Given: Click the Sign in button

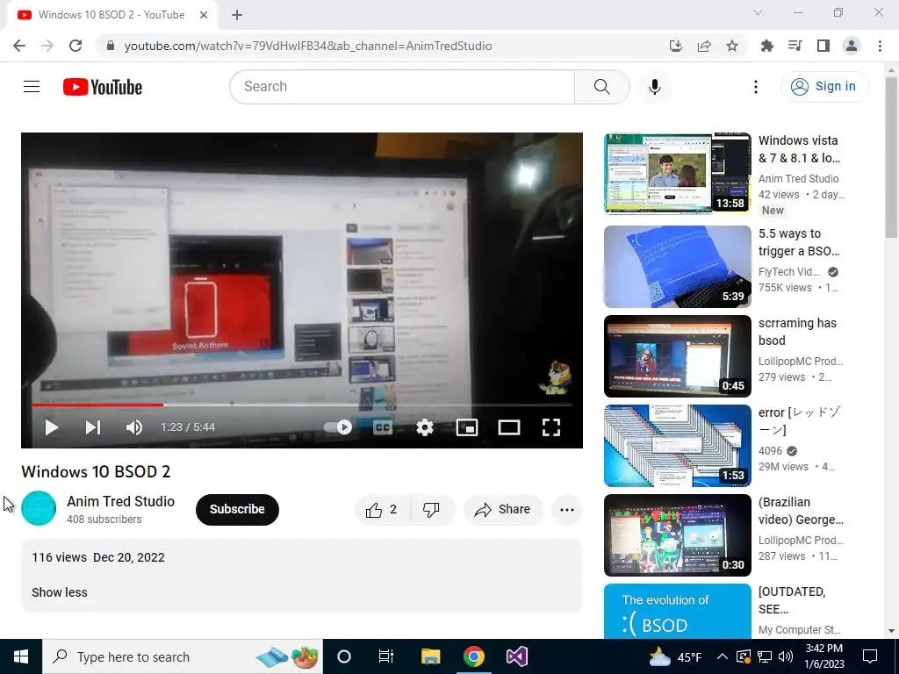Looking at the screenshot, I should (824, 87).
